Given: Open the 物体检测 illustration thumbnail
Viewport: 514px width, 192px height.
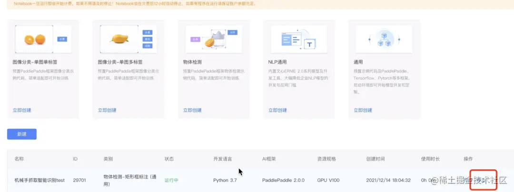Looking at the screenshot, I should click(214, 39).
